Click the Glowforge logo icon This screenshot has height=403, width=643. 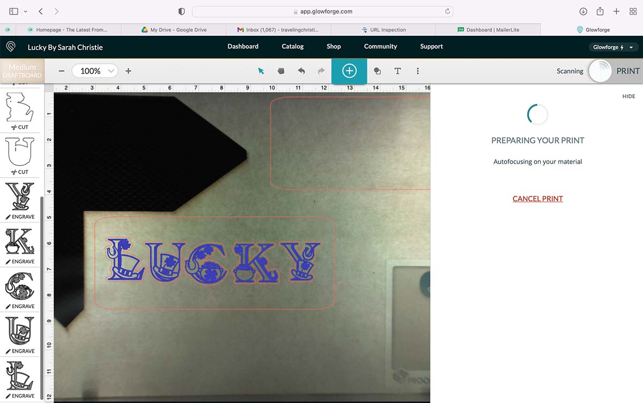(10, 47)
